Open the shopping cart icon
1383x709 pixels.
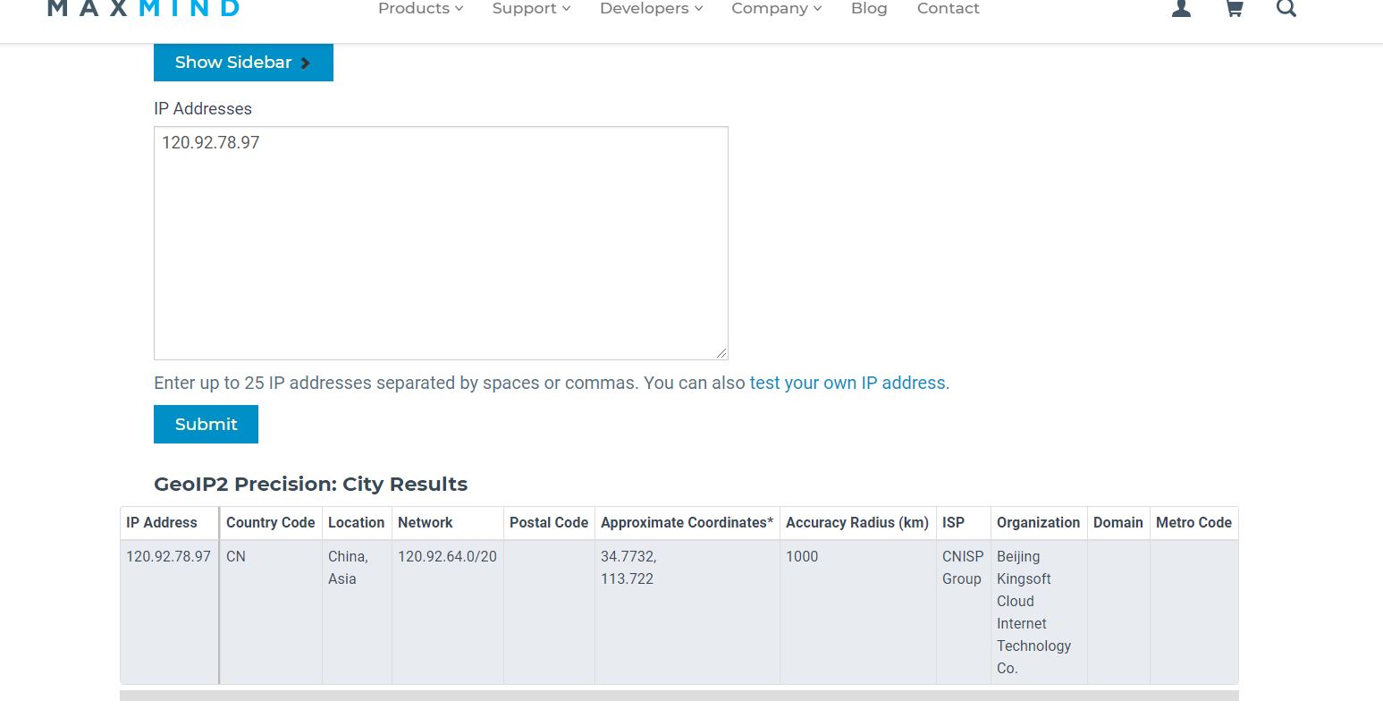pos(1234,8)
